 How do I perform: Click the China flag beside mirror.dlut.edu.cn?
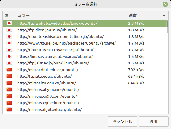tap(9, 70)
